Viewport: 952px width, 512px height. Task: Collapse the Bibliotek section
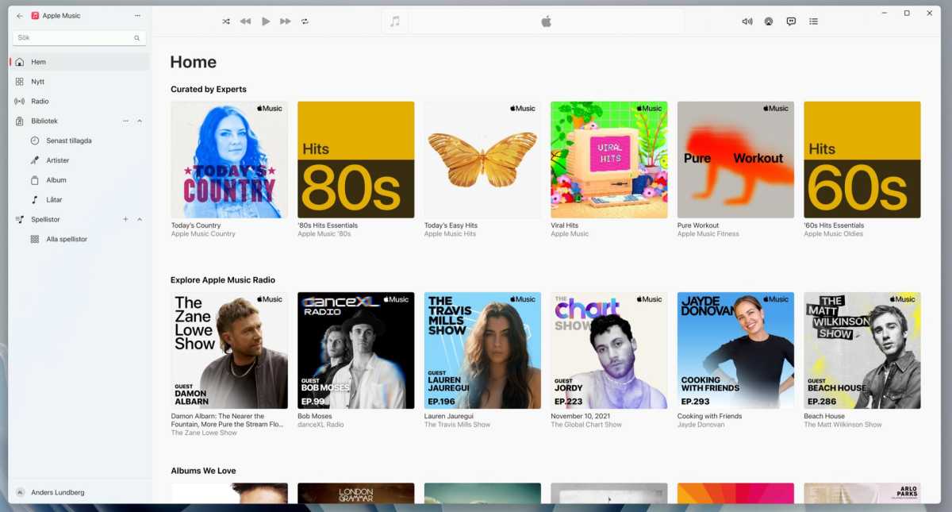tap(140, 121)
